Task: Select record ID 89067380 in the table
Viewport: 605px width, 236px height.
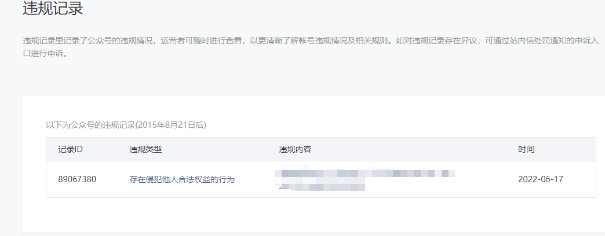Action: click(x=77, y=179)
